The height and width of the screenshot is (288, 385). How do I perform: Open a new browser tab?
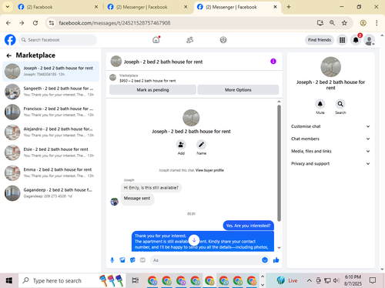289,7
